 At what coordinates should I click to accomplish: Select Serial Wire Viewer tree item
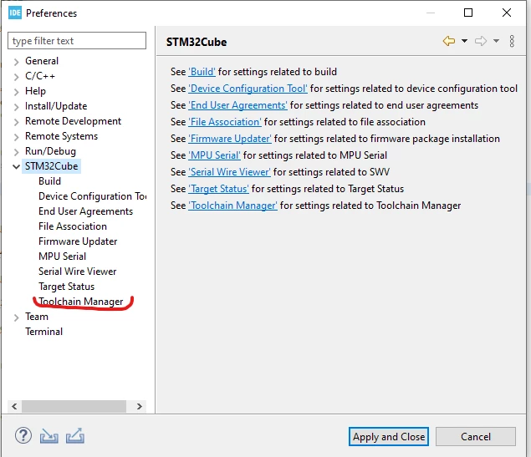click(78, 272)
